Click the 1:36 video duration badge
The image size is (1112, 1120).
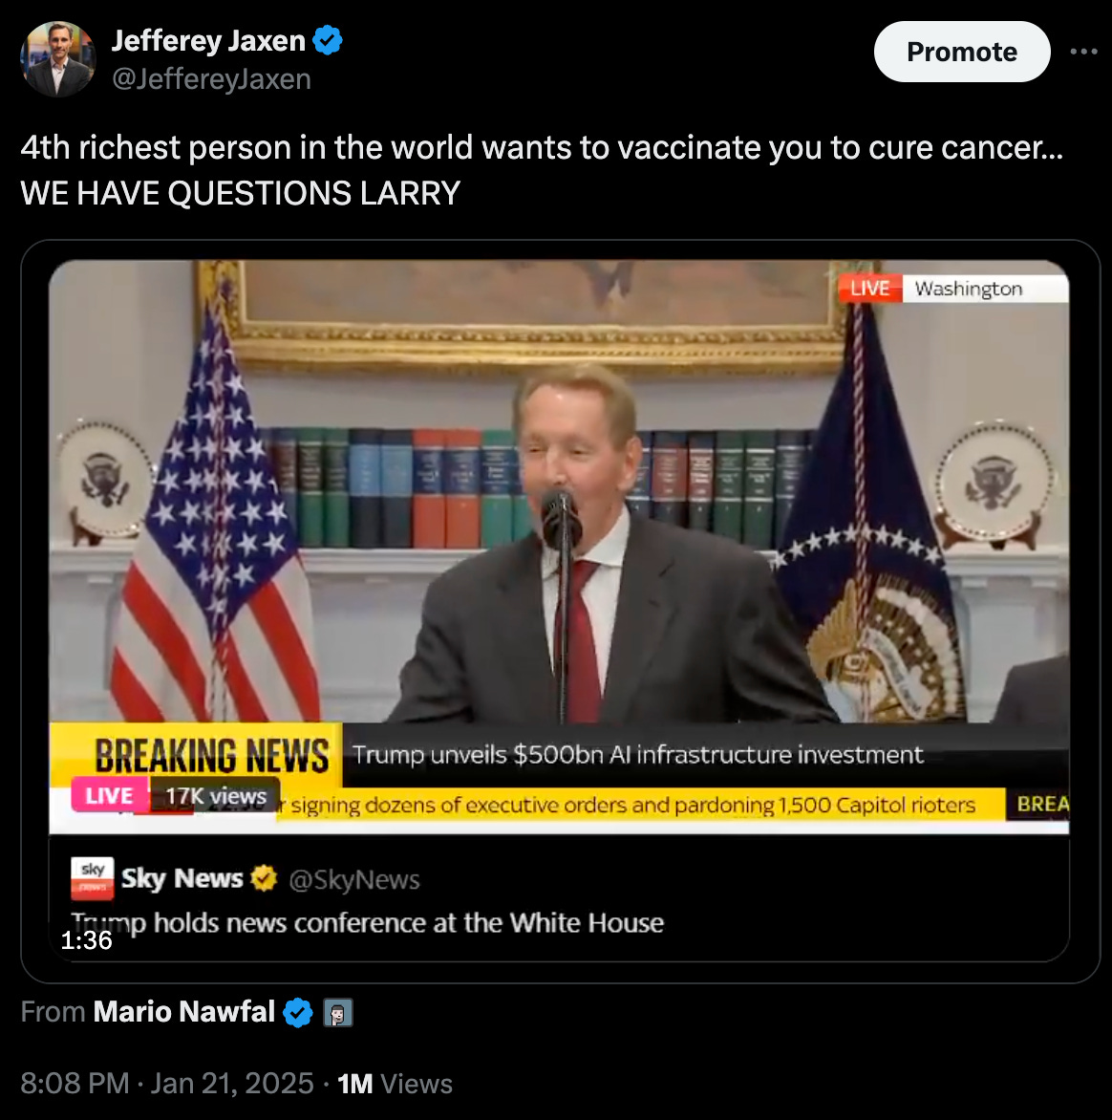tap(86, 940)
